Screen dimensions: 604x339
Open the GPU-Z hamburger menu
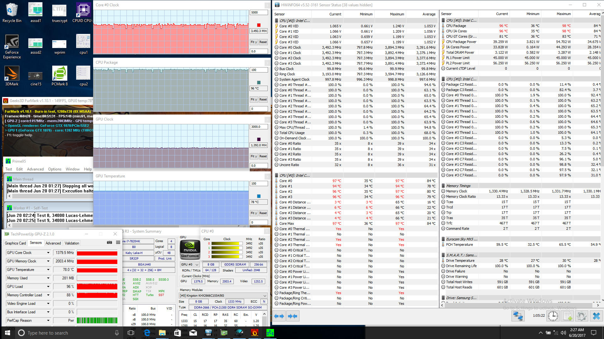tap(118, 243)
